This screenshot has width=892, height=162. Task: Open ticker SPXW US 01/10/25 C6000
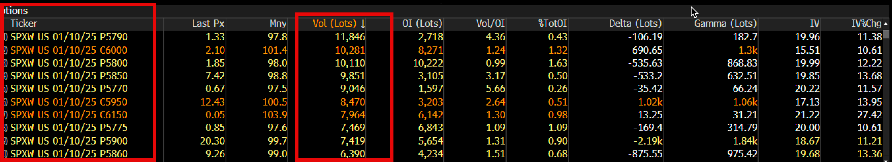tap(69, 50)
